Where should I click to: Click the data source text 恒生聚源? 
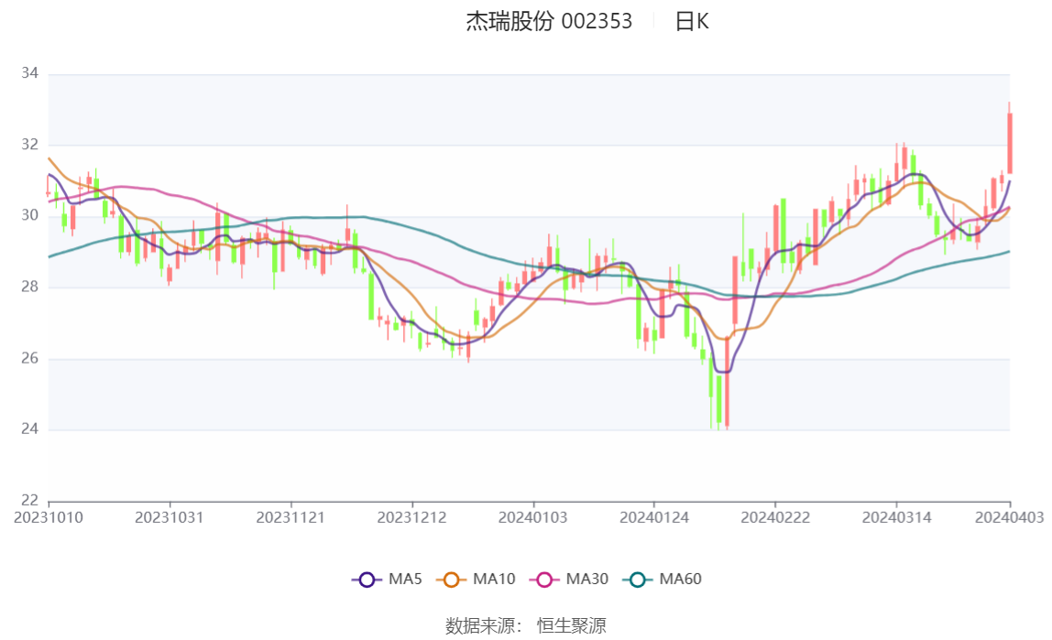(572, 626)
